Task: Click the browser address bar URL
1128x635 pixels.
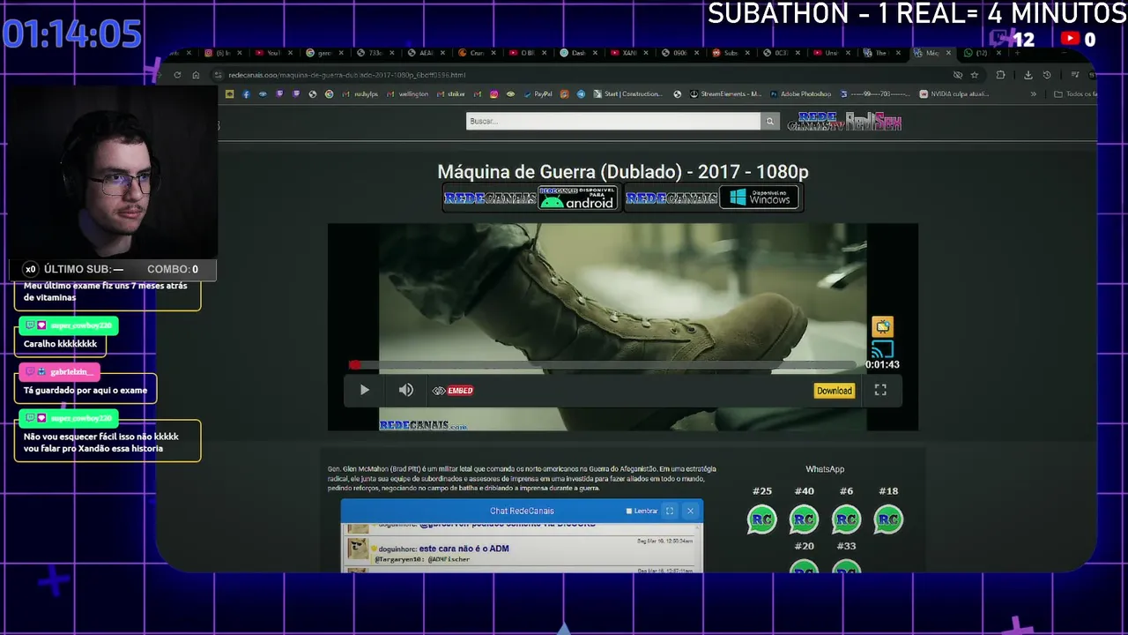Action: pos(347,75)
